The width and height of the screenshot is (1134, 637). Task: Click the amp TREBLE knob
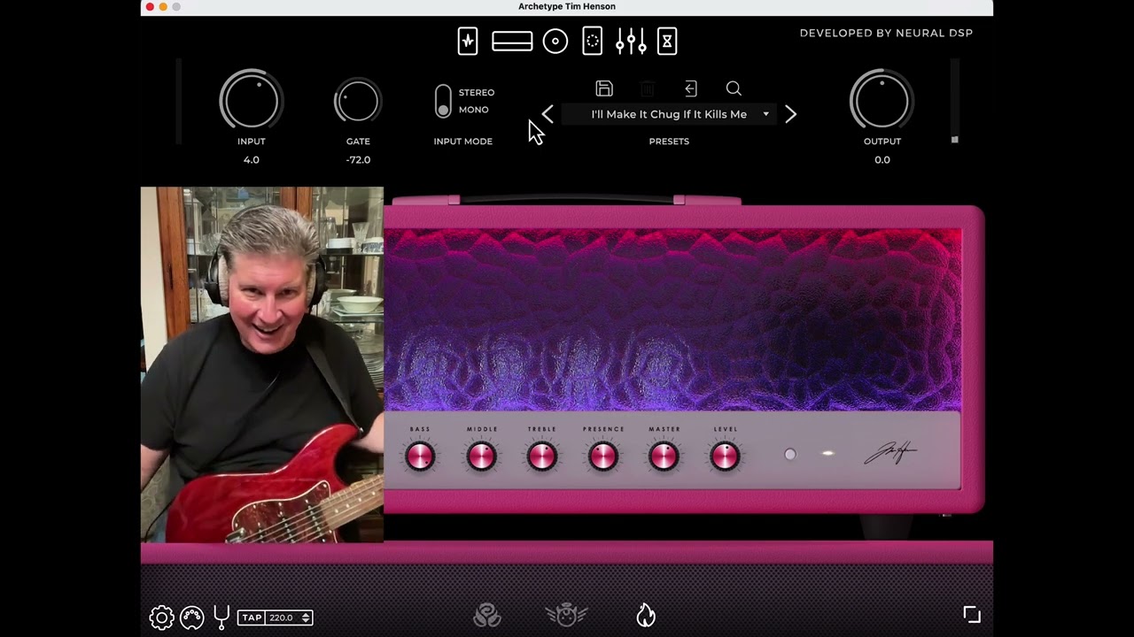pos(542,457)
